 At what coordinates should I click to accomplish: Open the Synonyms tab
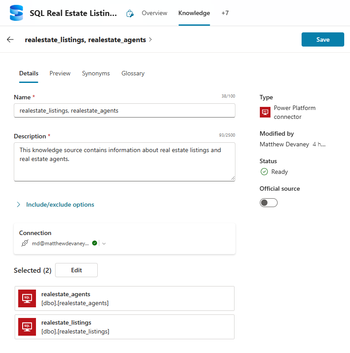(96, 73)
